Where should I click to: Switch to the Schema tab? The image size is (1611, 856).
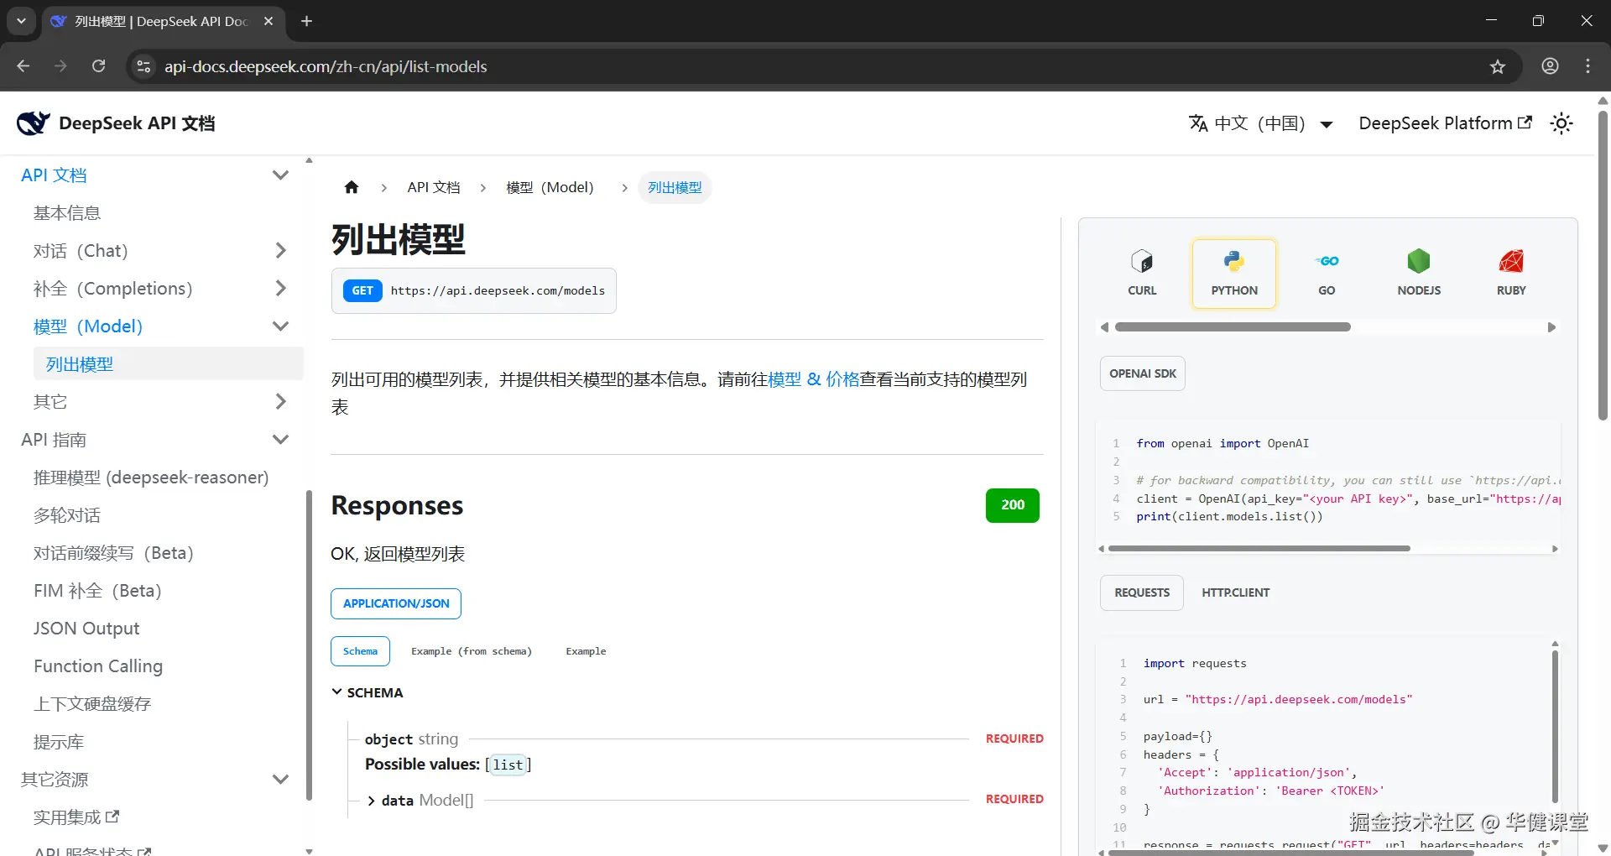point(360,651)
